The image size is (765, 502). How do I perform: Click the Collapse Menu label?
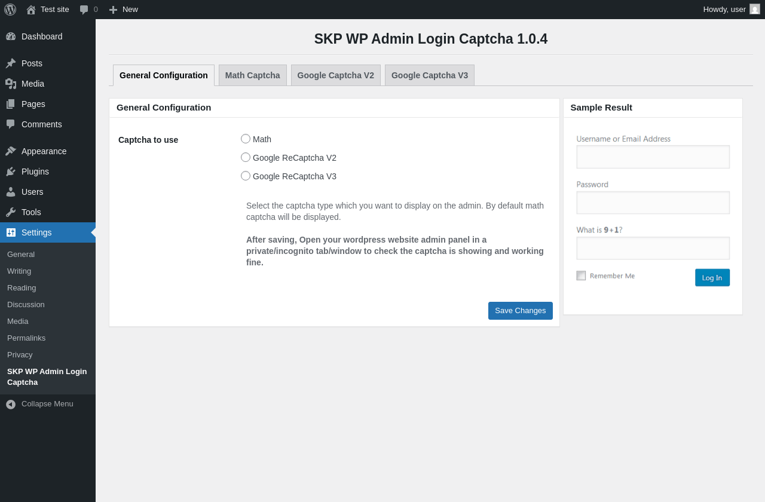[47, 403]
